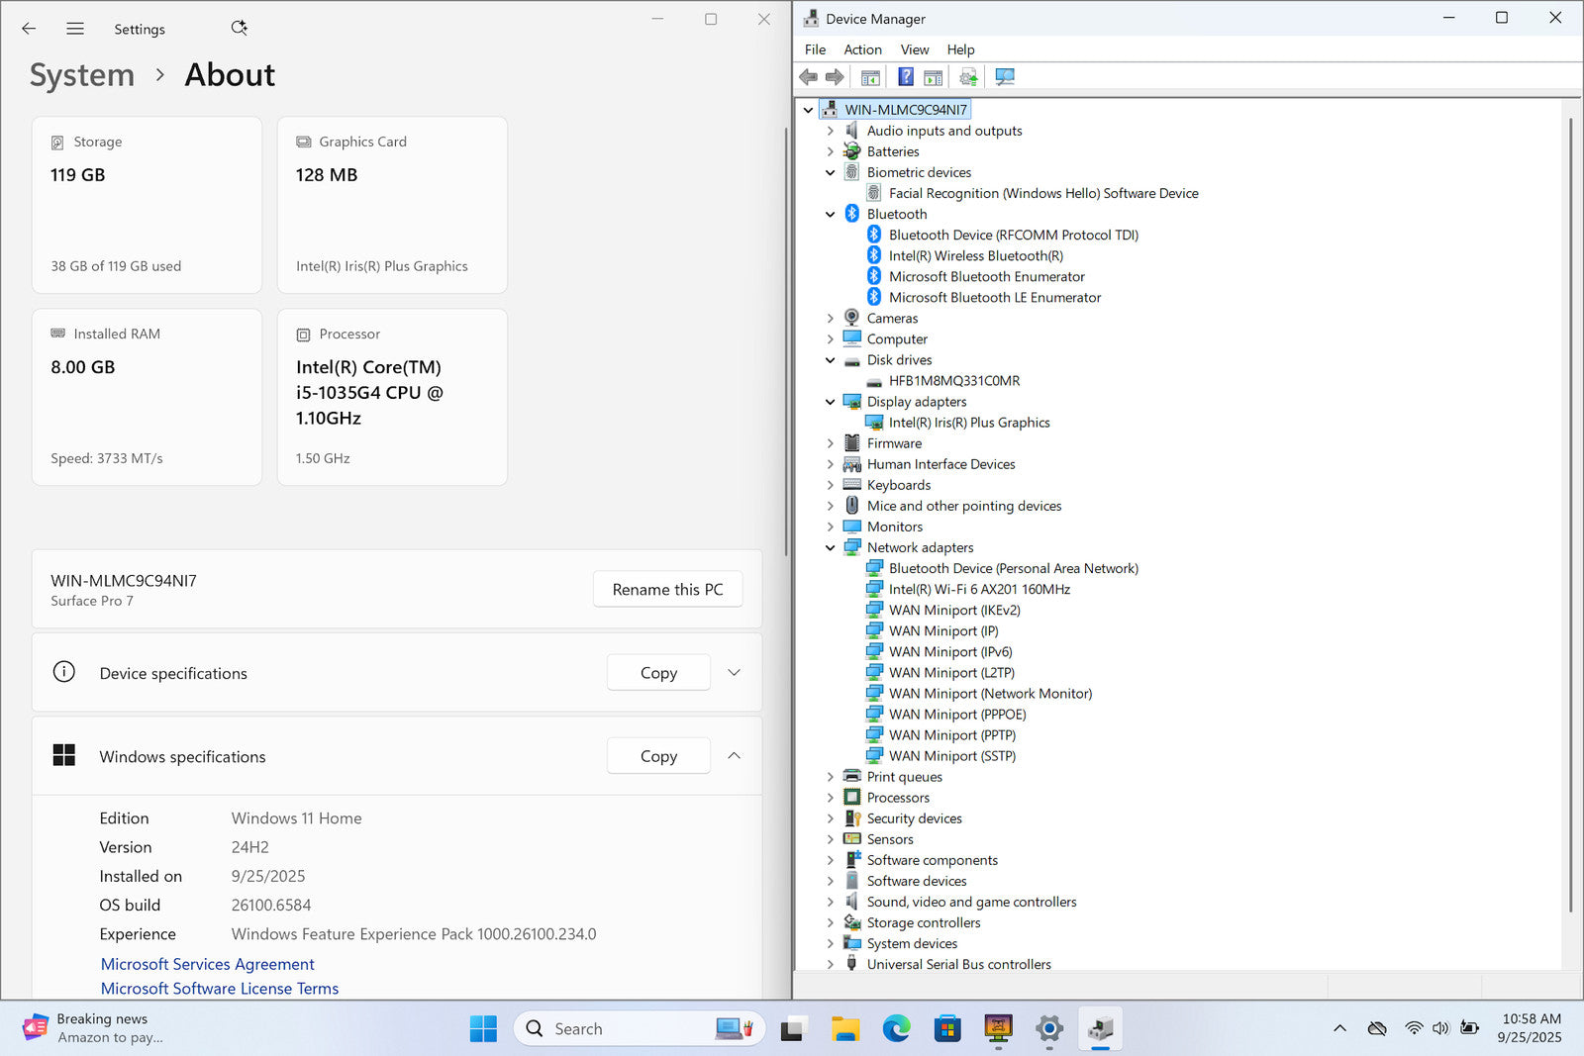Open the View menu in Device Manager
1584x1056 pixels.
[914, 49]
